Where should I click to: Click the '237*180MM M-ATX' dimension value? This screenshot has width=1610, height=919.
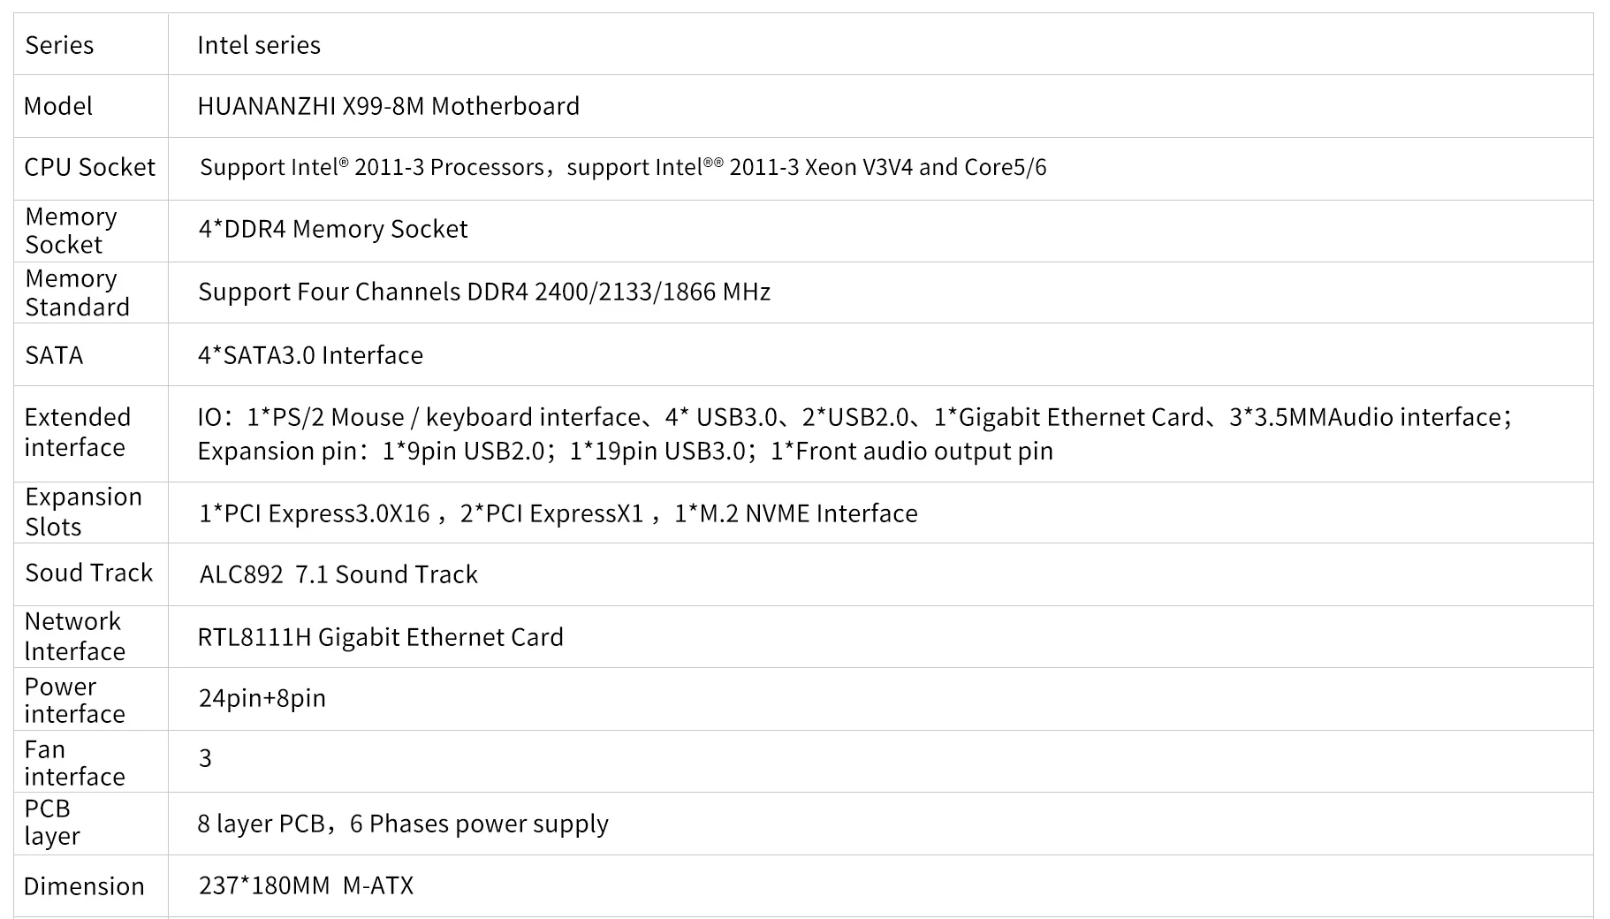pyautogui.click(x=306, y=885)
